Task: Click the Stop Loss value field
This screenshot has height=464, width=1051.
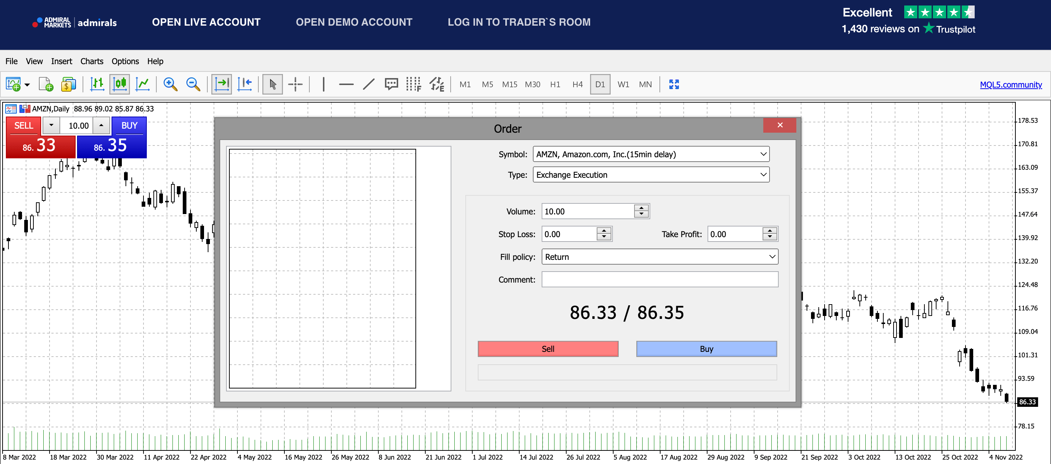Action: pos(569,234)
